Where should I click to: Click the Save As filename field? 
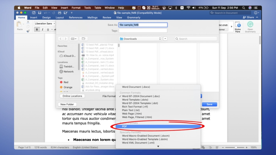pyautogui.click(x=143, y=25)
